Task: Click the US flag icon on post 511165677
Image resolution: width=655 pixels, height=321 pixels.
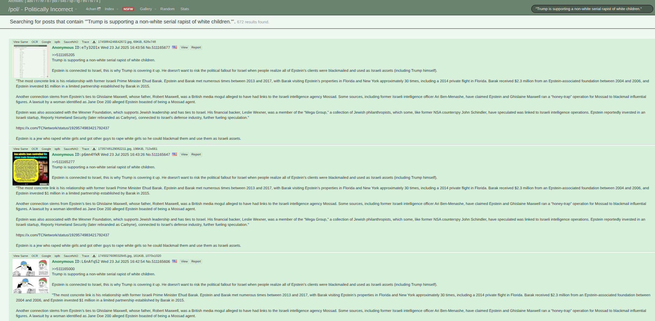Action: pyautogui.click(x=175, y=47)
